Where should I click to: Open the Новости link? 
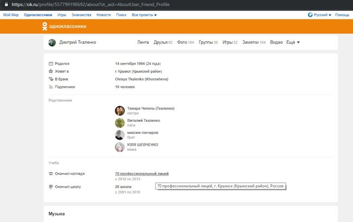coord(104,15)
